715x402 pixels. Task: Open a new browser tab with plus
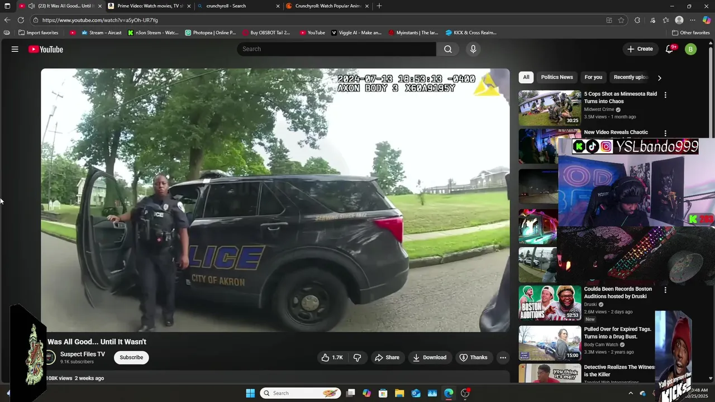(x=379, y=6)
